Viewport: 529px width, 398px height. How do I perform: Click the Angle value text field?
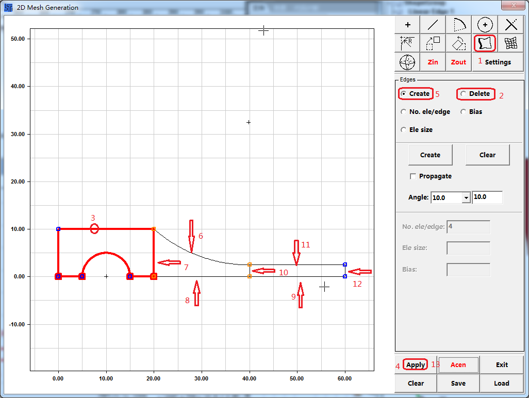(487, 197)
